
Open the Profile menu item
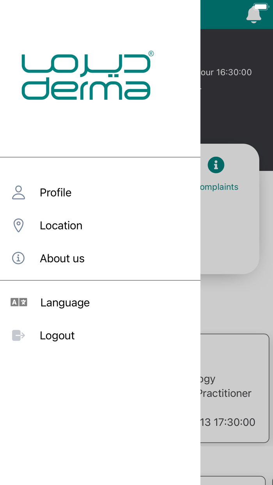[x=55, y=193]
